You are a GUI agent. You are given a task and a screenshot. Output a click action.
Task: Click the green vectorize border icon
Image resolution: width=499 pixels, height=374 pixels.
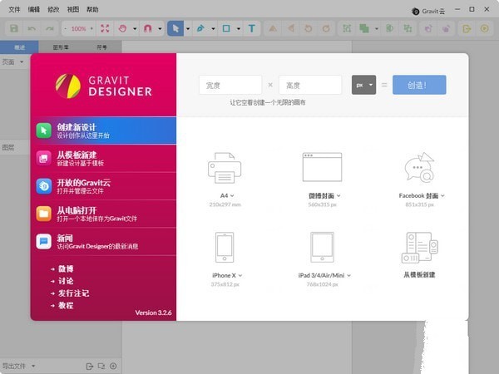click(408, 28)
